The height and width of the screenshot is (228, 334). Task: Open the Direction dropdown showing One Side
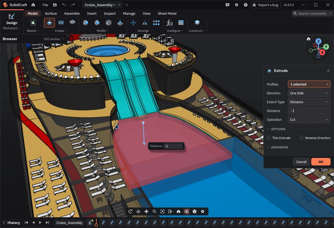309,93
